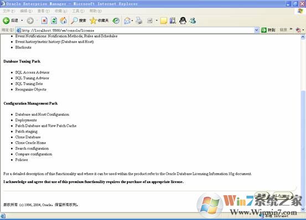Click the 'SQL Tuning Advisor' list item
The width and height of the screenshot is (306, 220).
click(x=32, y=78)
